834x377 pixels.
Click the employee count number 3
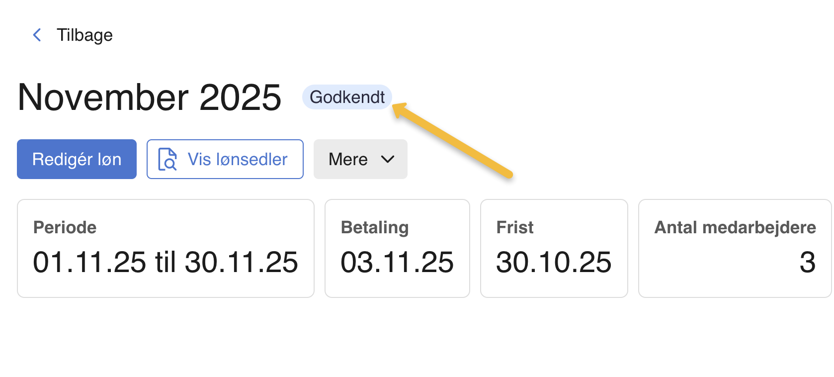pos(807,262)
